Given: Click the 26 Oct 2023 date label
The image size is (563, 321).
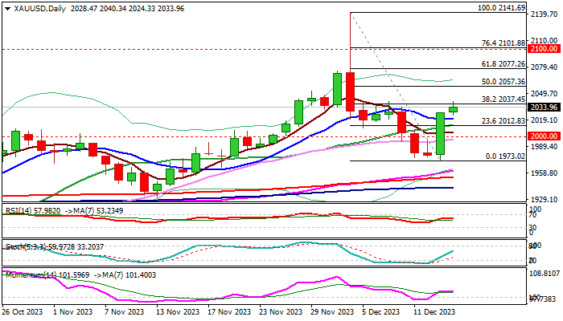Looking at the screenshot, I should [x=24, y=312].
